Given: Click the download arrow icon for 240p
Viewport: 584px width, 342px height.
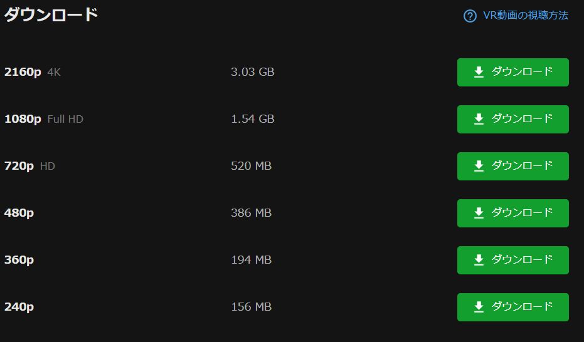Looking at the screenshot, I should click(479, 307).
